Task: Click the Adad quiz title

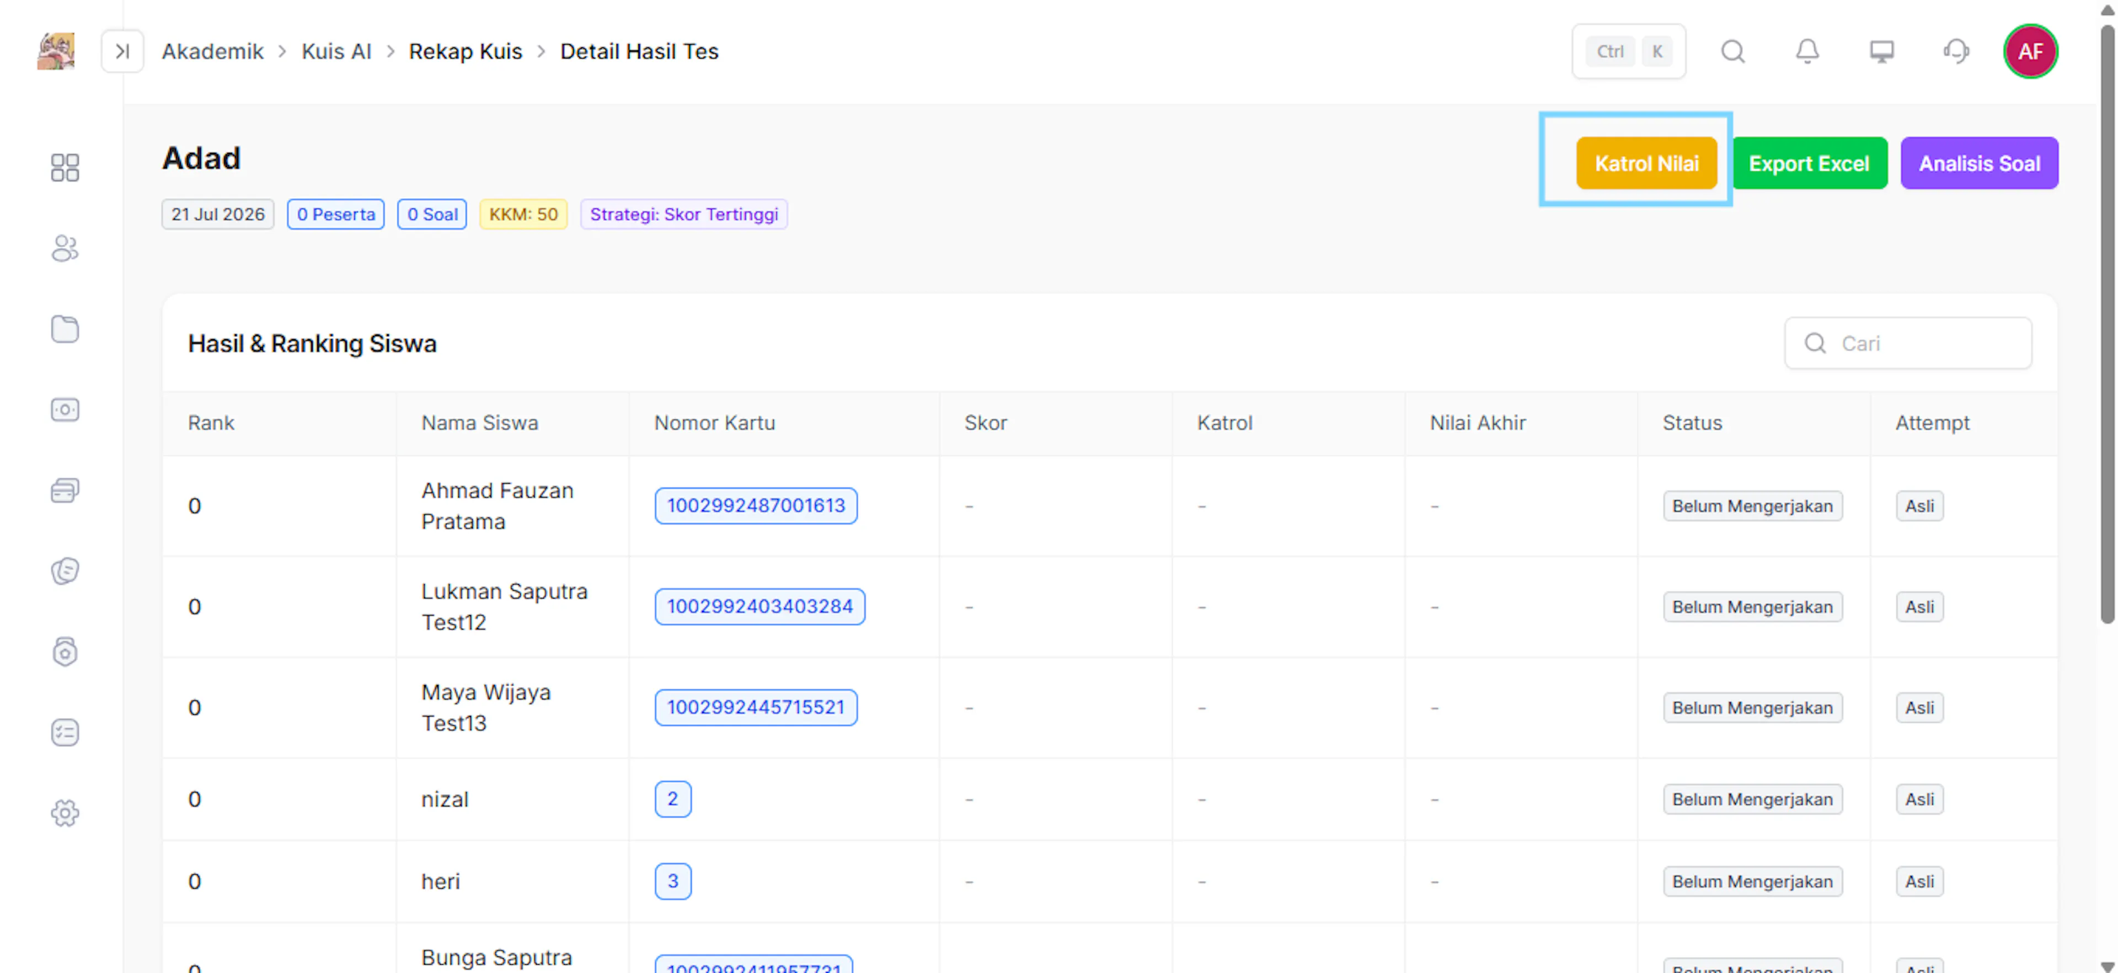Action: coord(201,158)
